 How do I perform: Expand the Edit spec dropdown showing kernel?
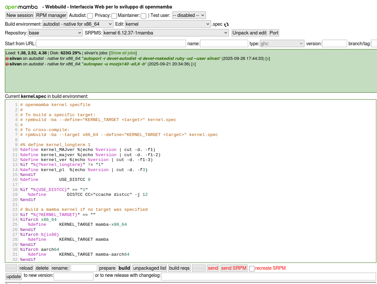(168, 24)
